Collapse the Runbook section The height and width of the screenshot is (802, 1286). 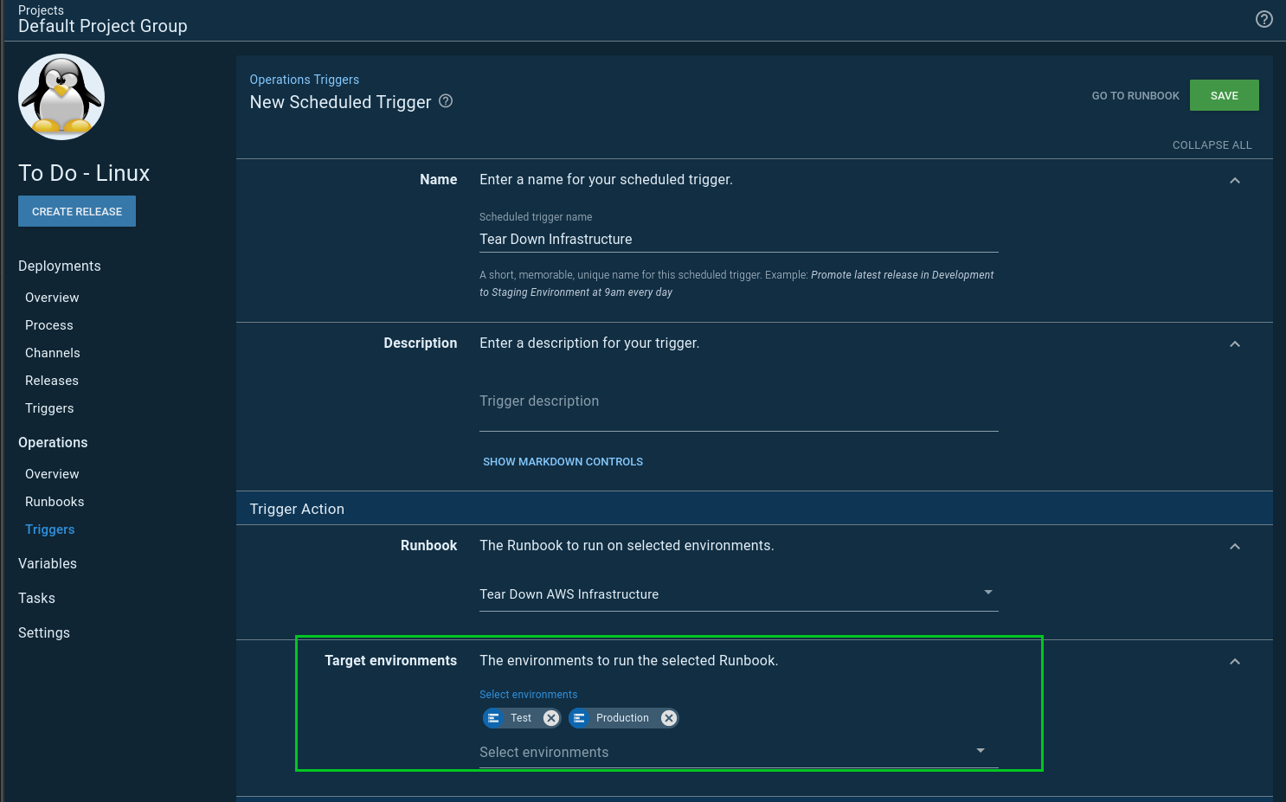[1234, 547]
